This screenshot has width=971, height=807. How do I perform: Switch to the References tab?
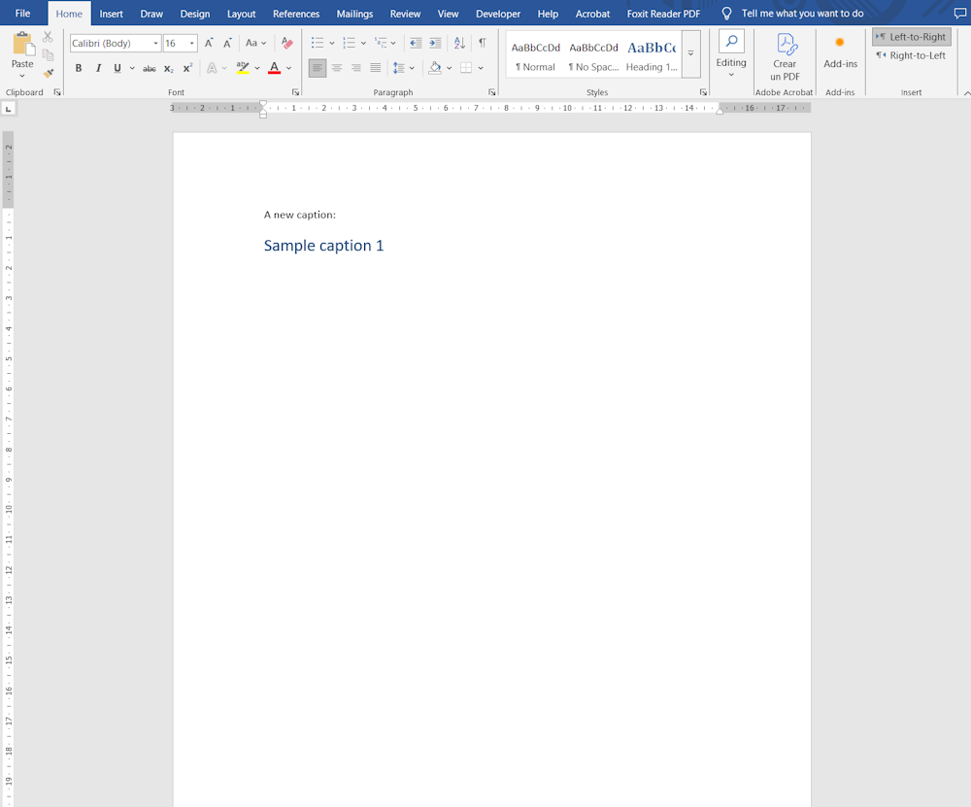coord(296,14)
